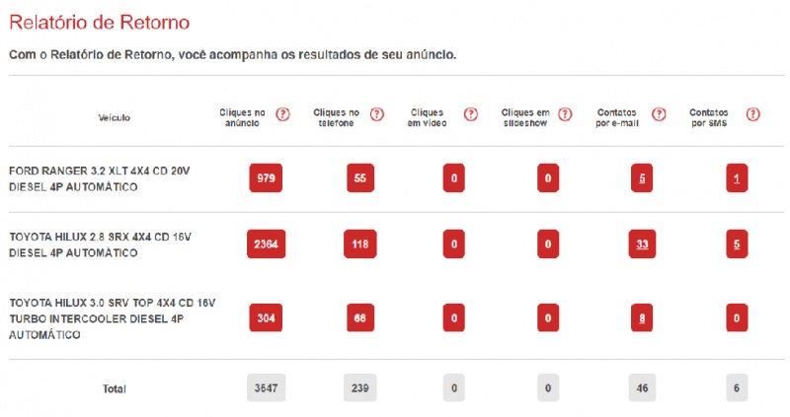This screenshot has width=790, height=417.
Task: Select the Toyota Hilux 3.0 SRV vehicle name
Action: (x=112, y=318)
